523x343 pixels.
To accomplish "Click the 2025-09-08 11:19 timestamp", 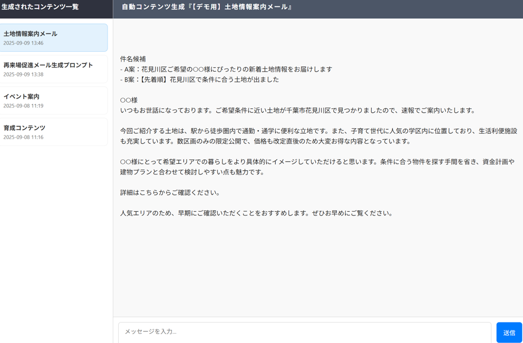I will click(23, 106).
